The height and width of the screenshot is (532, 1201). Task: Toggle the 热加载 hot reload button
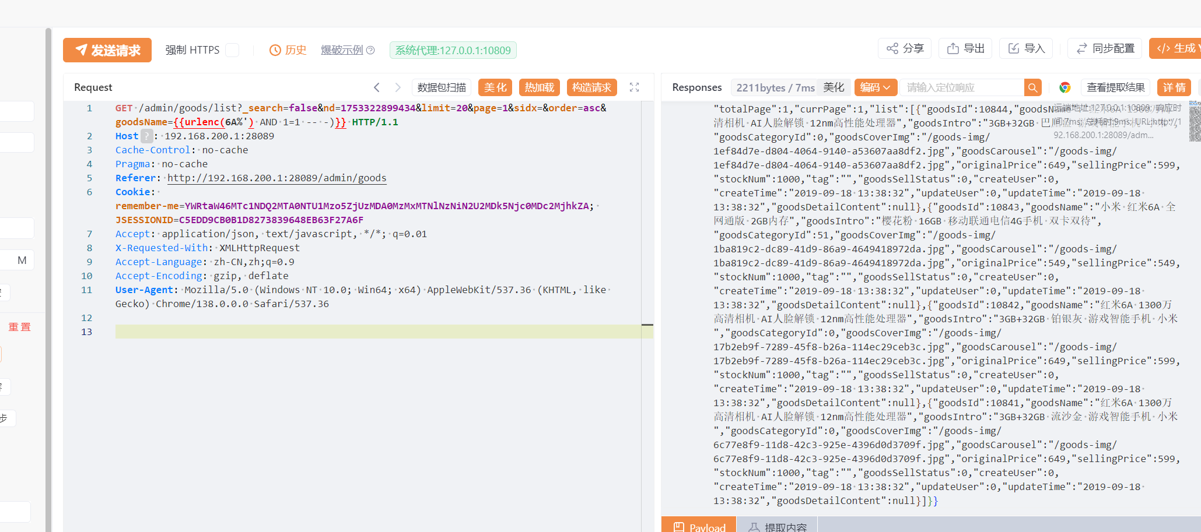pos(539,87)
